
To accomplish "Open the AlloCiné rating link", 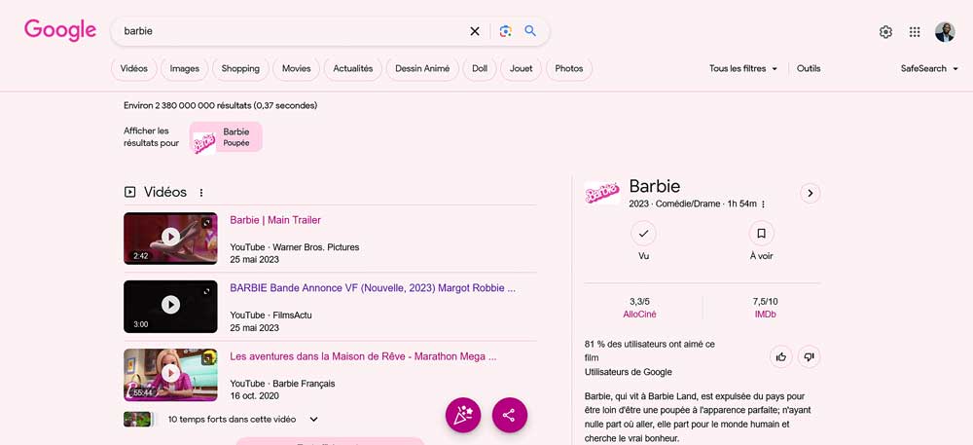I will click(x=640, y=315).
